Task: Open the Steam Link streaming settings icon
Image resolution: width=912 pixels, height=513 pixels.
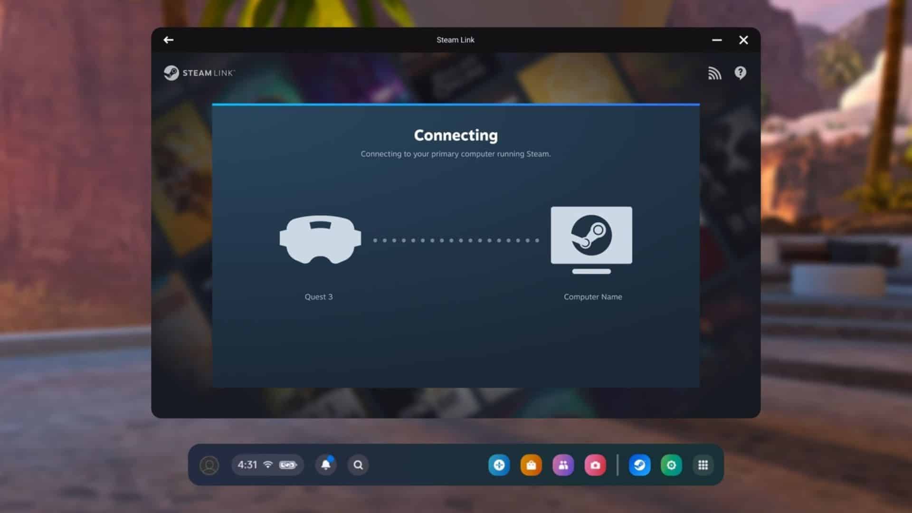Action: coord(714,73)
